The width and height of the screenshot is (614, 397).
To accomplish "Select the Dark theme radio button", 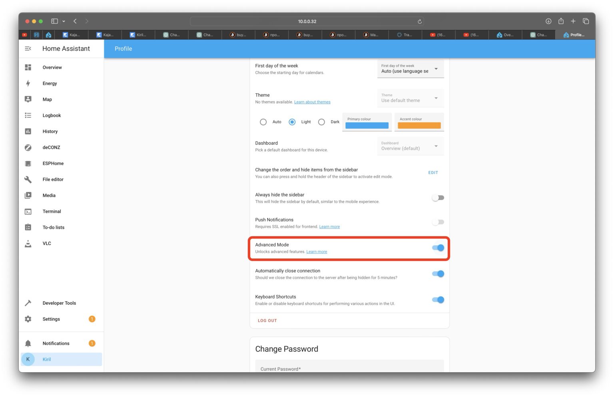I will [321, 122].
